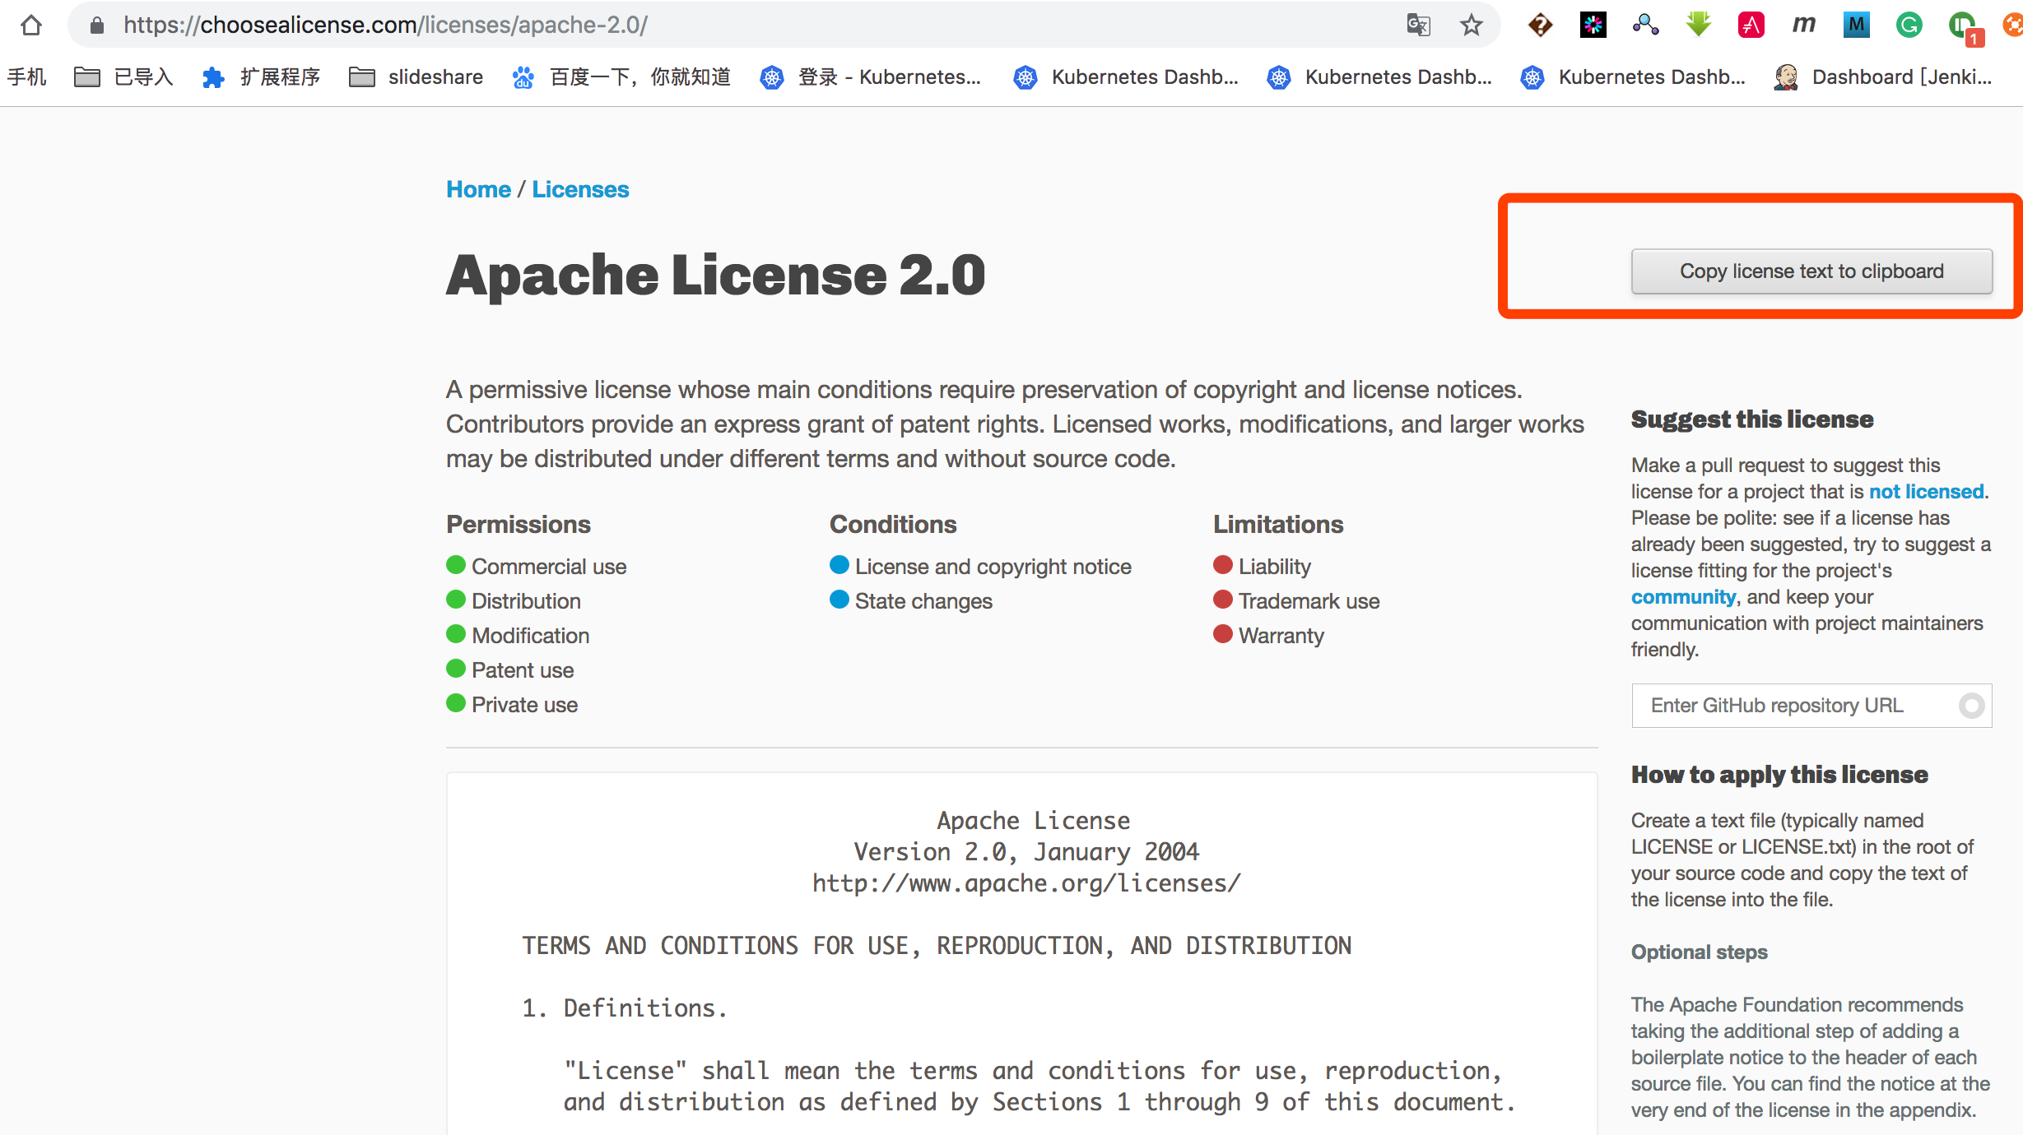Click the 手机 bookmark
The image size is (2023, 1135).
pyautogui.click(x=27, y=77)
